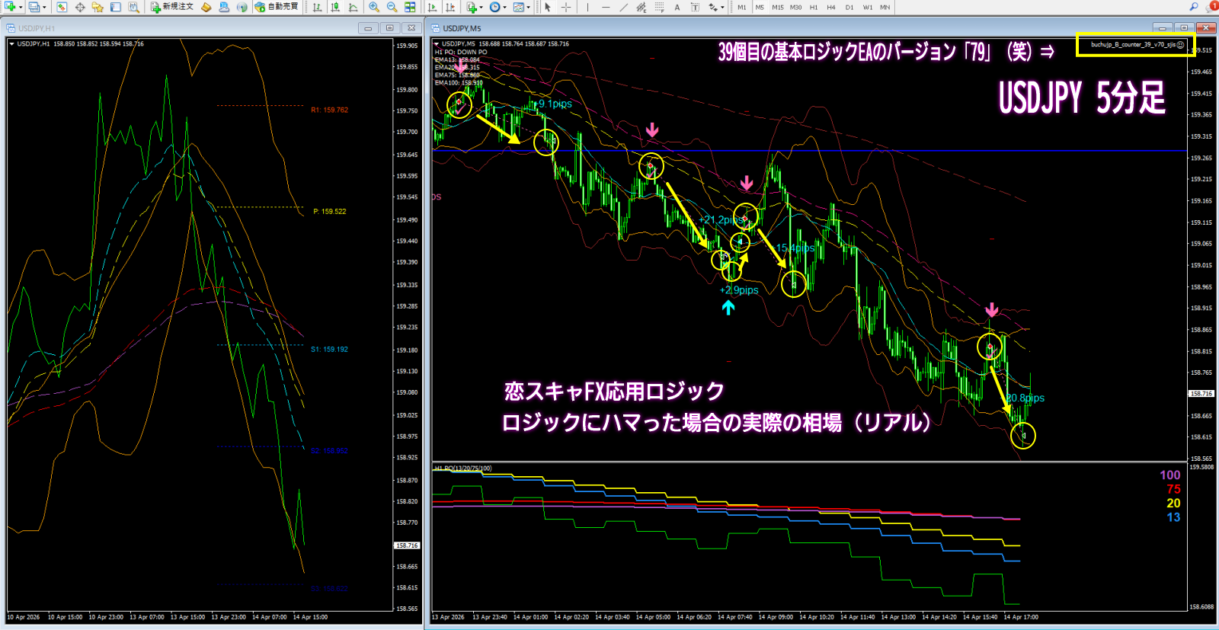Toggle the AutoTrading (自動売買) button
This screenshot has width=1219, height=630.
(277, 7)
